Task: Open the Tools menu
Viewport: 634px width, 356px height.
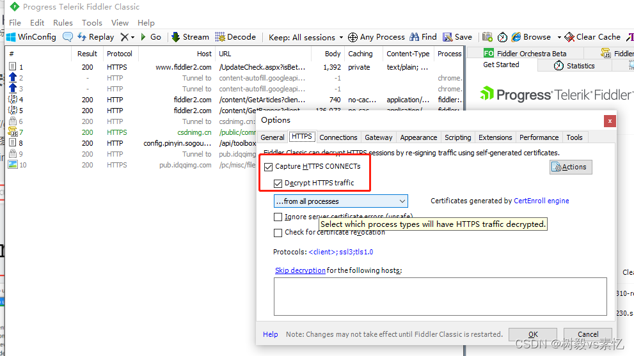Action: [x=92, y=22]
